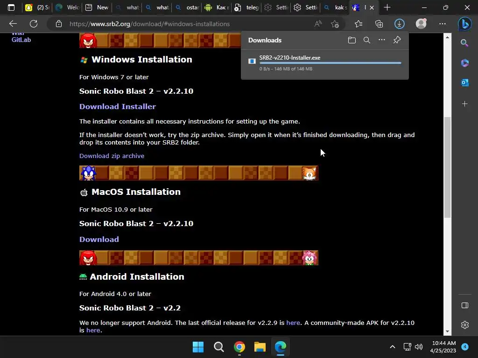Click the Edge icon in taskbar

pyautogui.click(x=281, y=347)
